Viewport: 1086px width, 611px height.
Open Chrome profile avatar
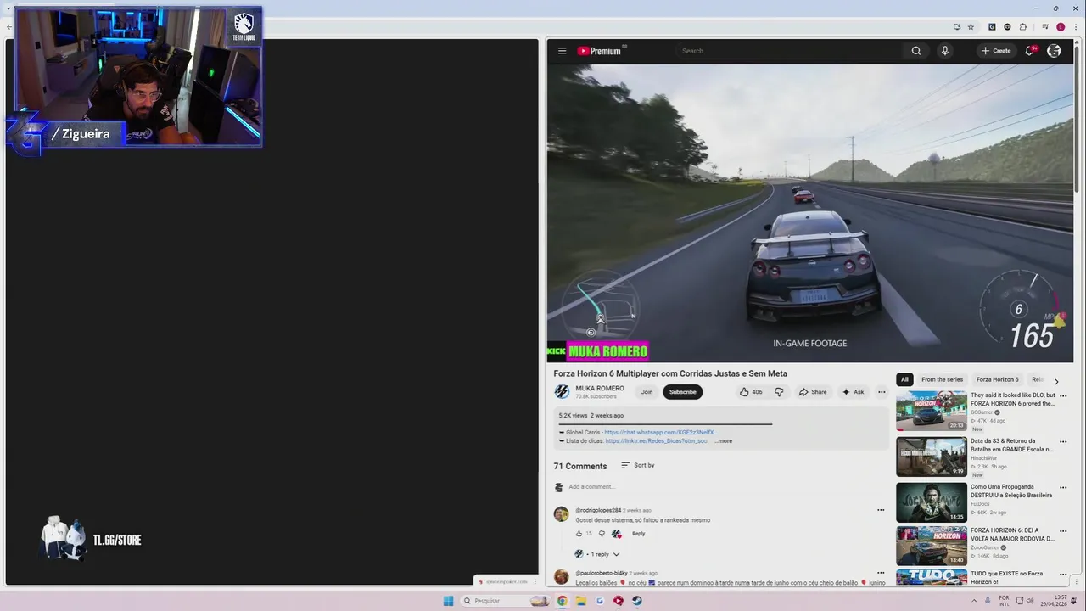[x=1061, y=27]
